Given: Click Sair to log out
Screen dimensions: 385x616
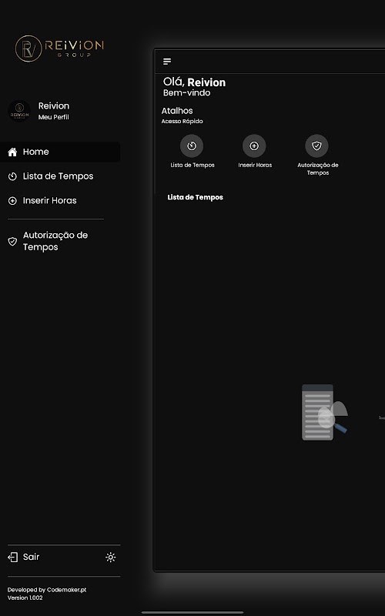Looking at the screenshot, I should pyautogui.click(x=31, y=557).
